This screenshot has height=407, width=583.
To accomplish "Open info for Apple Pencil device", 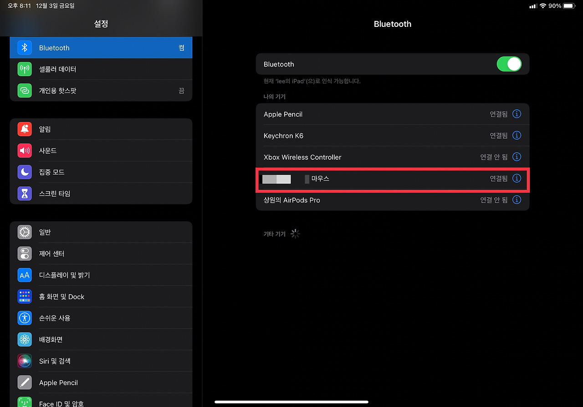I will pyautogui.click(x=517, y=114).
